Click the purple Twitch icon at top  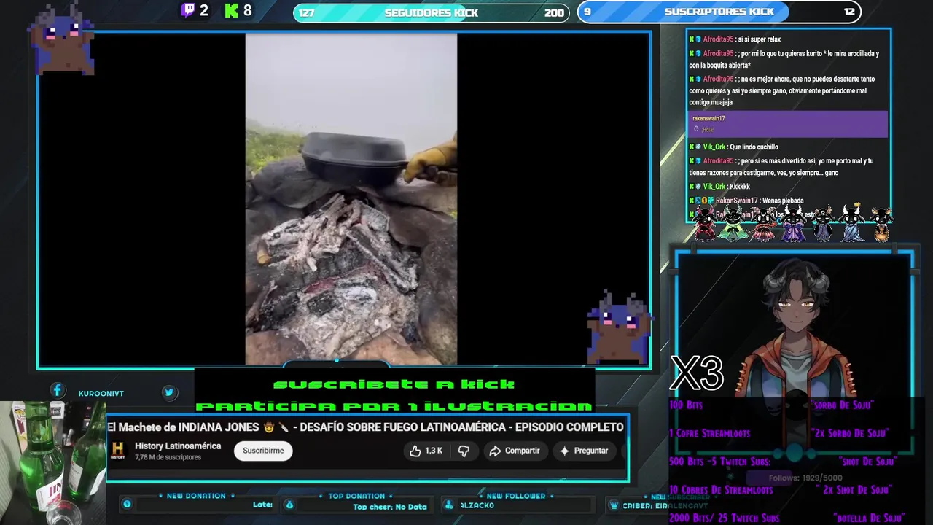click(188, 10)
